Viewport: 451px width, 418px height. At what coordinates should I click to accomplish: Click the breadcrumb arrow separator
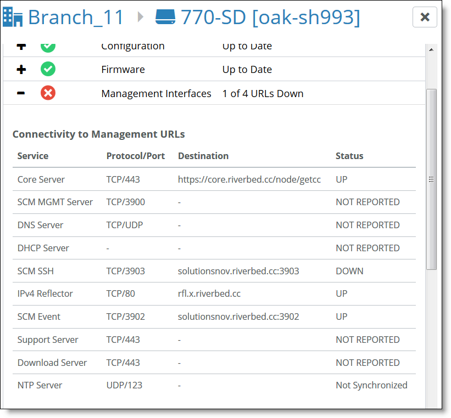click(x=141, y=16)
